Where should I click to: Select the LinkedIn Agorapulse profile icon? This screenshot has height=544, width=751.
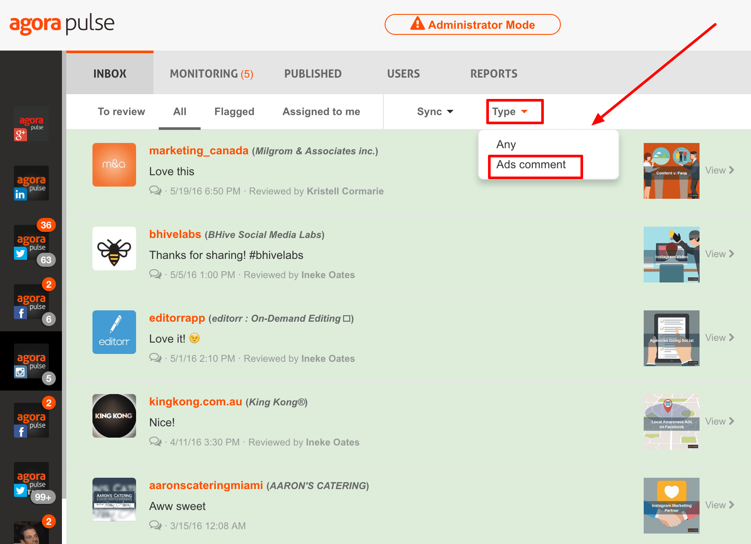(31, 184)
